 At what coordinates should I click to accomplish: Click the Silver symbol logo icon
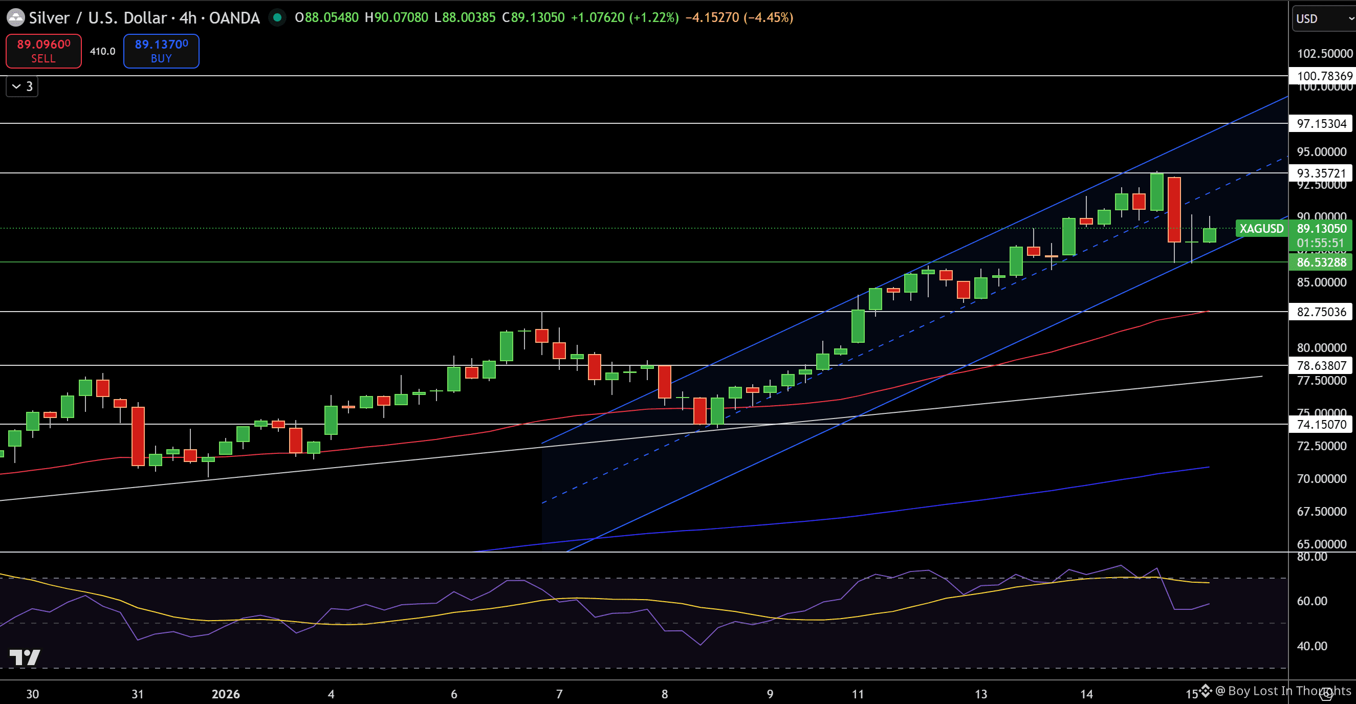15,17
